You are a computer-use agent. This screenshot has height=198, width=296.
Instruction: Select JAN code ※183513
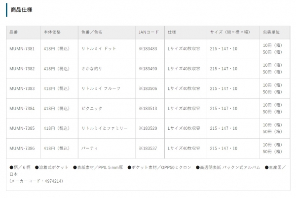click(x=148, y=108)
